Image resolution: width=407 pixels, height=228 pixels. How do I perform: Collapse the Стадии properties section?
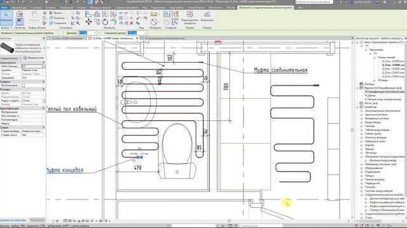click(x=43, y=127)
